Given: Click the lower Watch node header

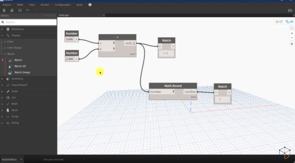Looking at the screenshot, I should tap(222, 86).
